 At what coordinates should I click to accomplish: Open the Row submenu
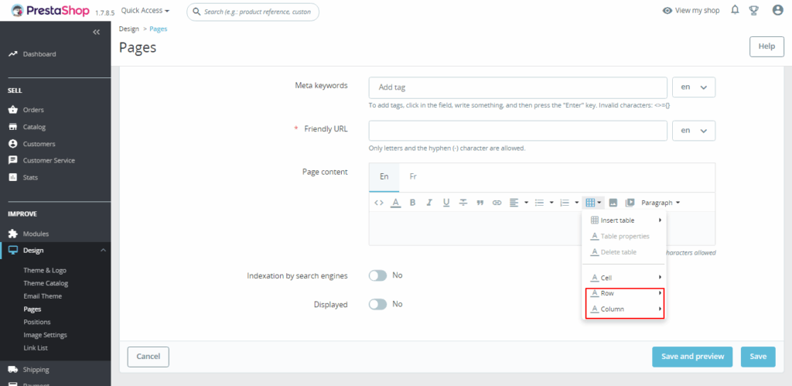click(x=624, y=293)
